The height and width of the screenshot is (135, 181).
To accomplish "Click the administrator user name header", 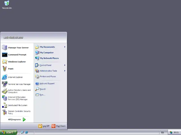I will tap(13, 37).
